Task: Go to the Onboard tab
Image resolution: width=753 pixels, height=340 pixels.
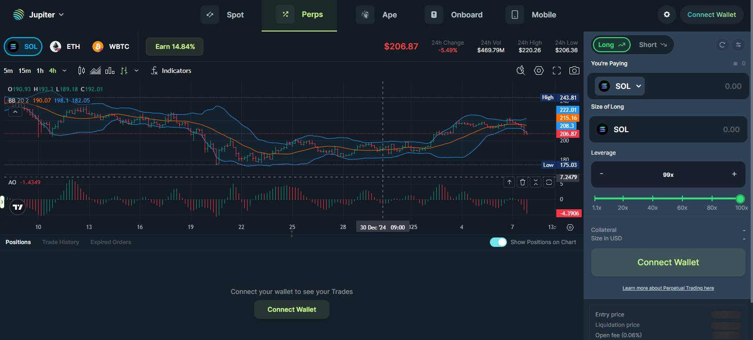Action: pyautogui.click(x=454, y=15)
